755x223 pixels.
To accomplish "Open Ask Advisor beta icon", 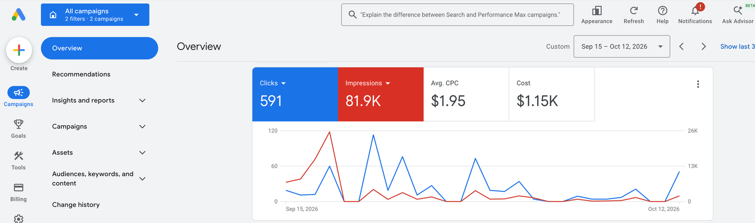I will pos(738,10).
